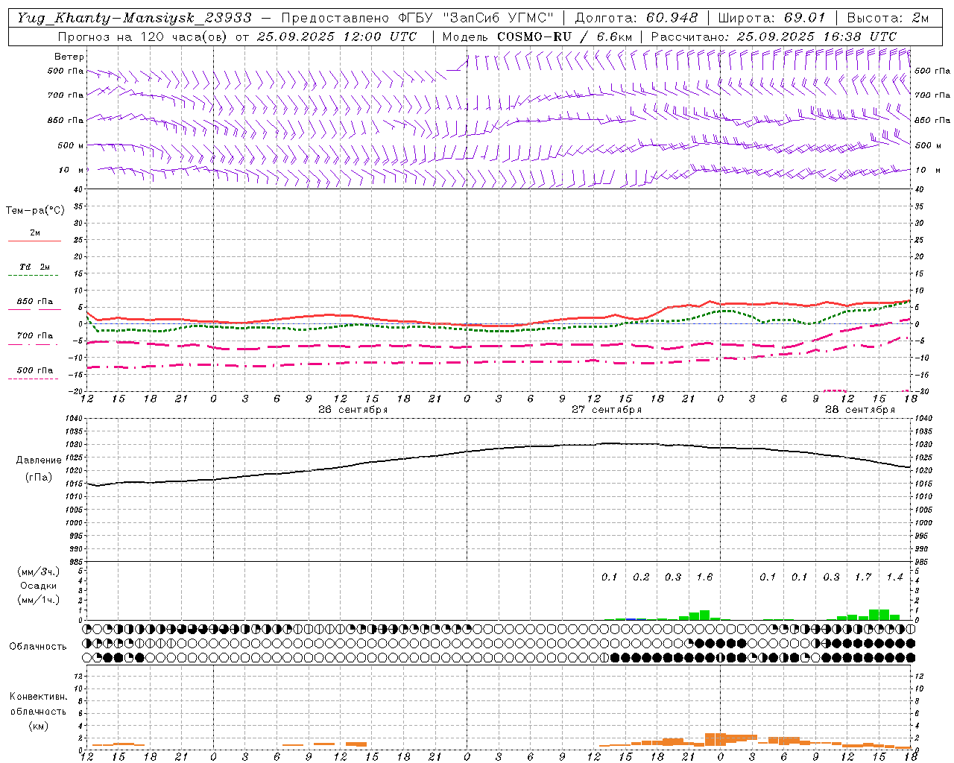Image resolution: width=954 pixels, height=763 pixels.
Task: Click the "850 гПа" temperature legend entry
Action: 35,302
